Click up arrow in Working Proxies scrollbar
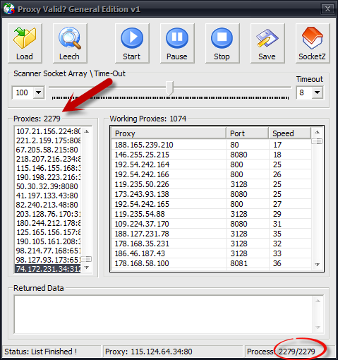Viewport: 338px width, 360px height. 317,132
